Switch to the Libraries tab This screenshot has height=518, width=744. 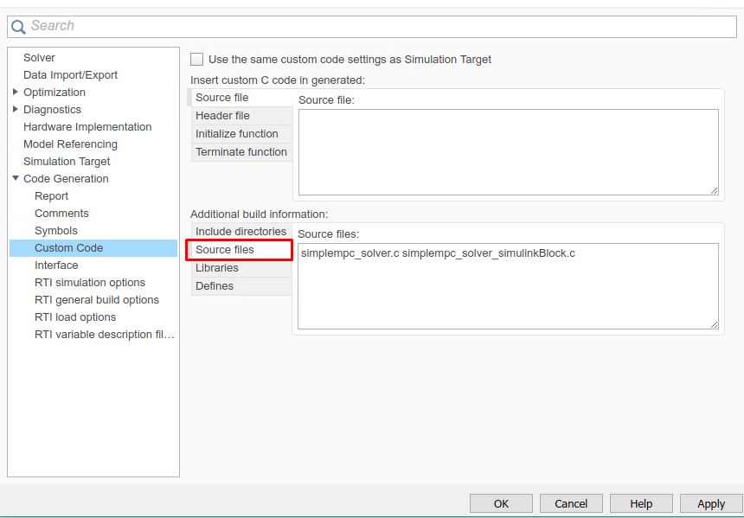216,268
